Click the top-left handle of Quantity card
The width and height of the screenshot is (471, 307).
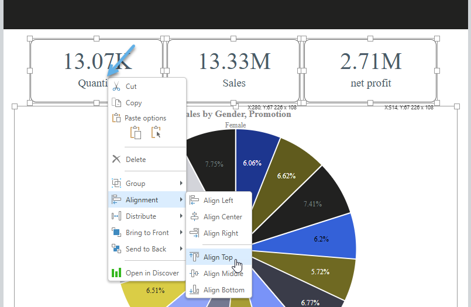click(30, 39)
